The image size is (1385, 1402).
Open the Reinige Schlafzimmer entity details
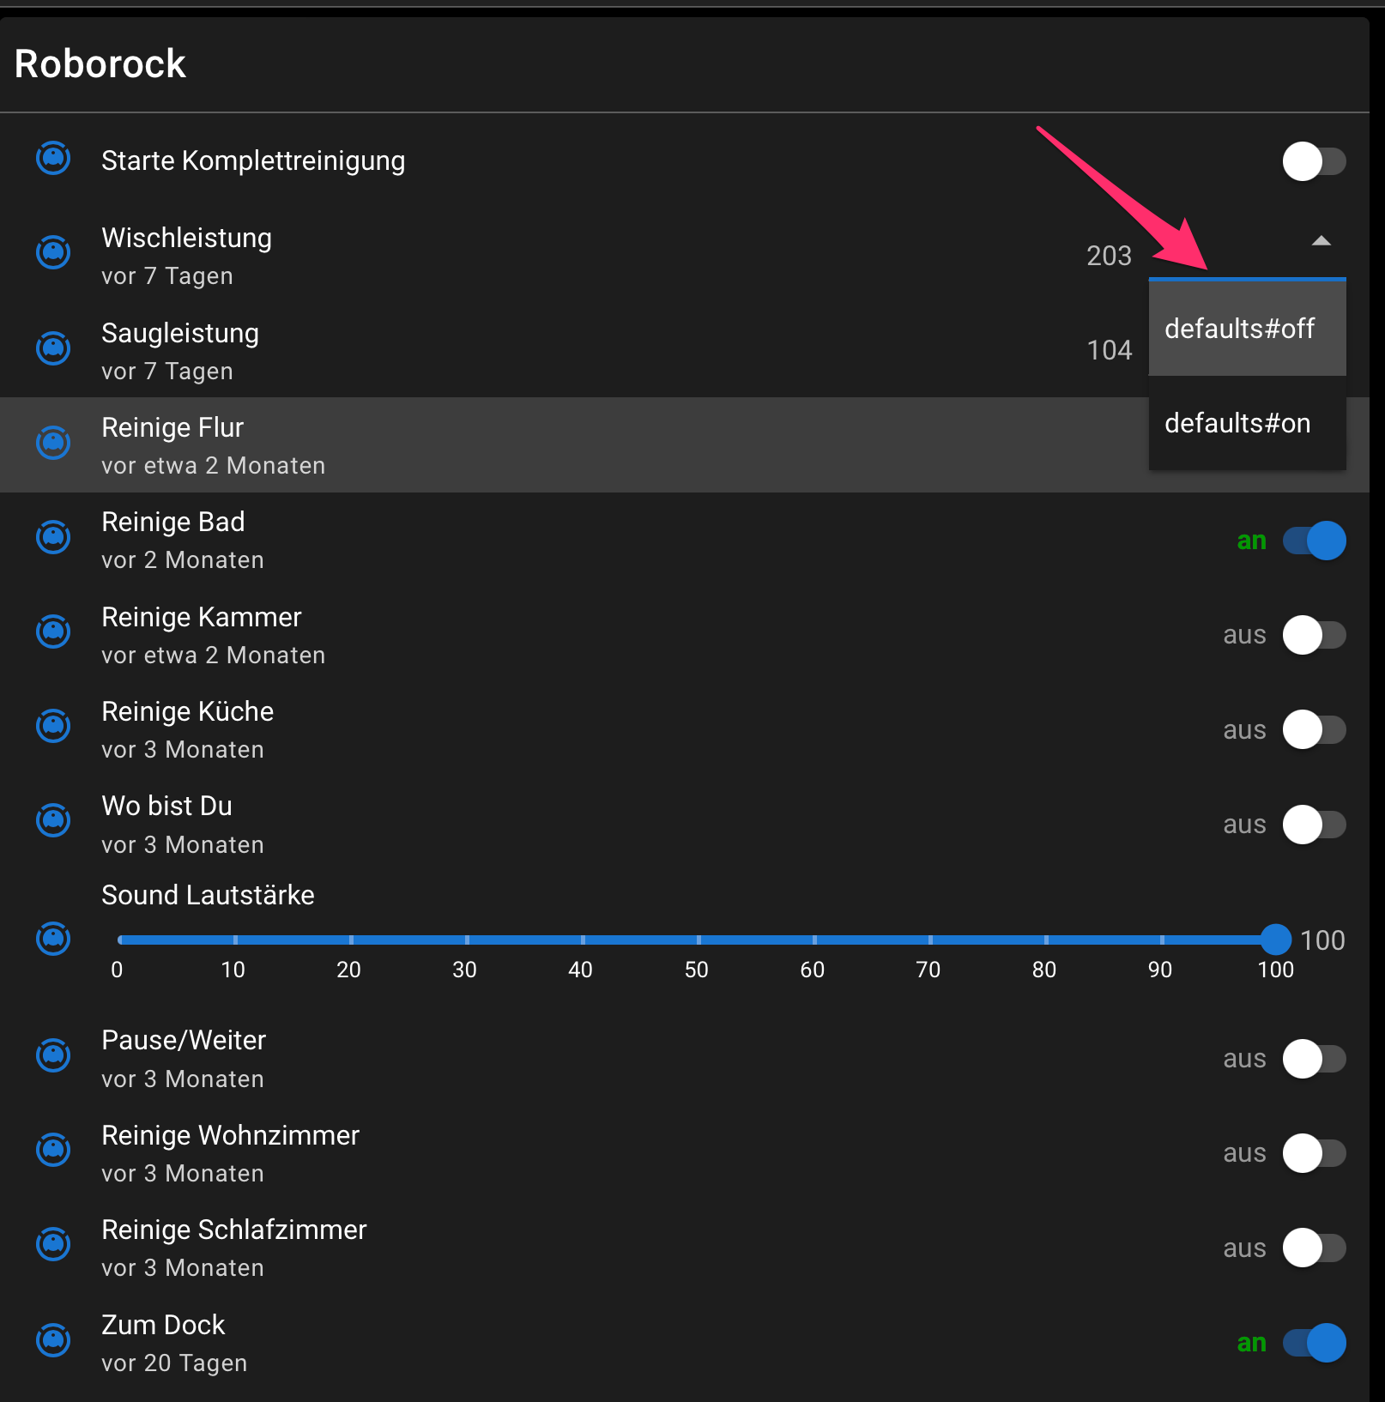(x=233, y=1248)
